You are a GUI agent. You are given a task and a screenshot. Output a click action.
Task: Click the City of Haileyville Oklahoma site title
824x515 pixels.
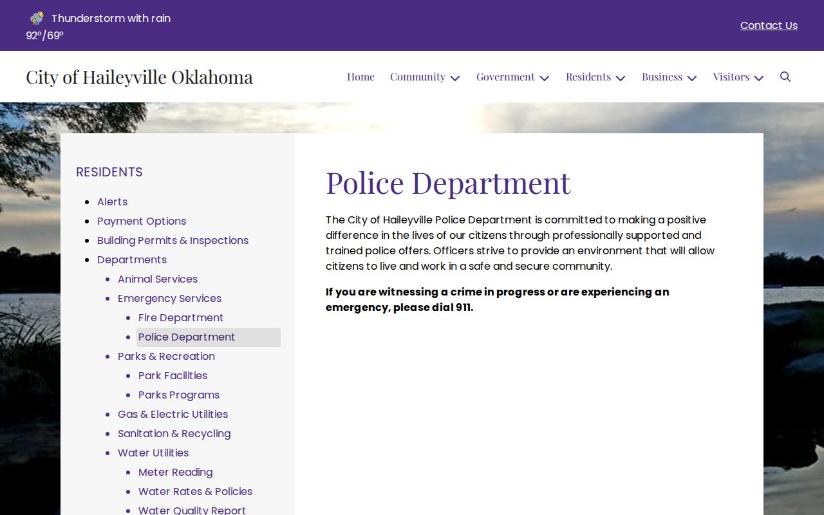click(x=140, y=77)
